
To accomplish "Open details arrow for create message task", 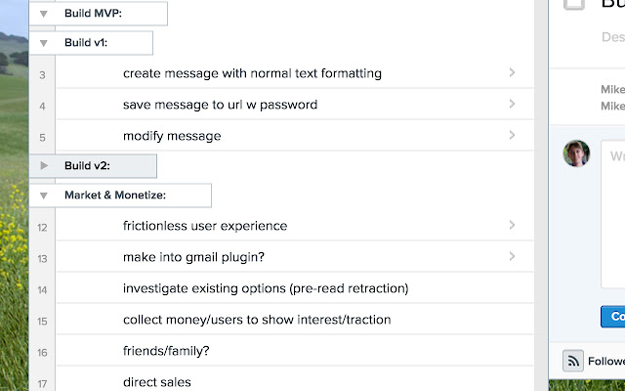I will [x=513, y=73].
